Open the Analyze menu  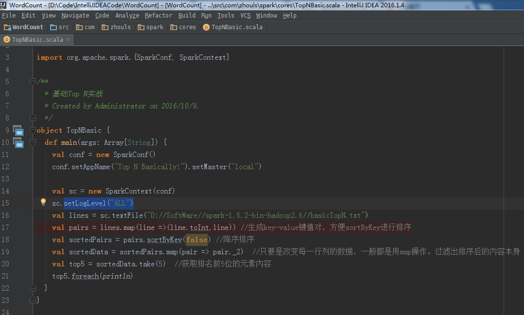click(127, 16)
